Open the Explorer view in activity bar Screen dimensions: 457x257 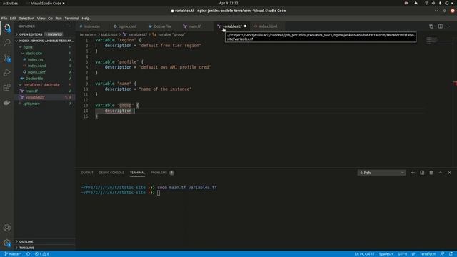[7, 29]
